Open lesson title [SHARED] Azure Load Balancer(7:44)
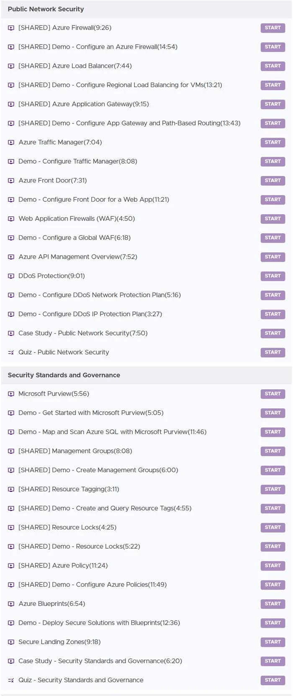Viewport: 293px width, 696px height. [x=75, y=66]
